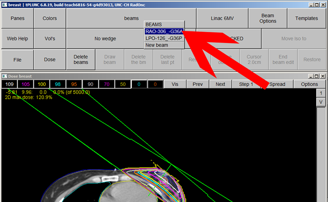The width and height of the screenshot is (328, 202).
Task: Go to the Next dose slice
Action: (x=220, y=84)
